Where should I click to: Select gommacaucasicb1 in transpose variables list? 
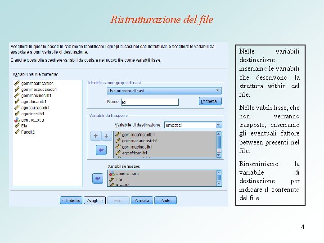pos(140,141)
